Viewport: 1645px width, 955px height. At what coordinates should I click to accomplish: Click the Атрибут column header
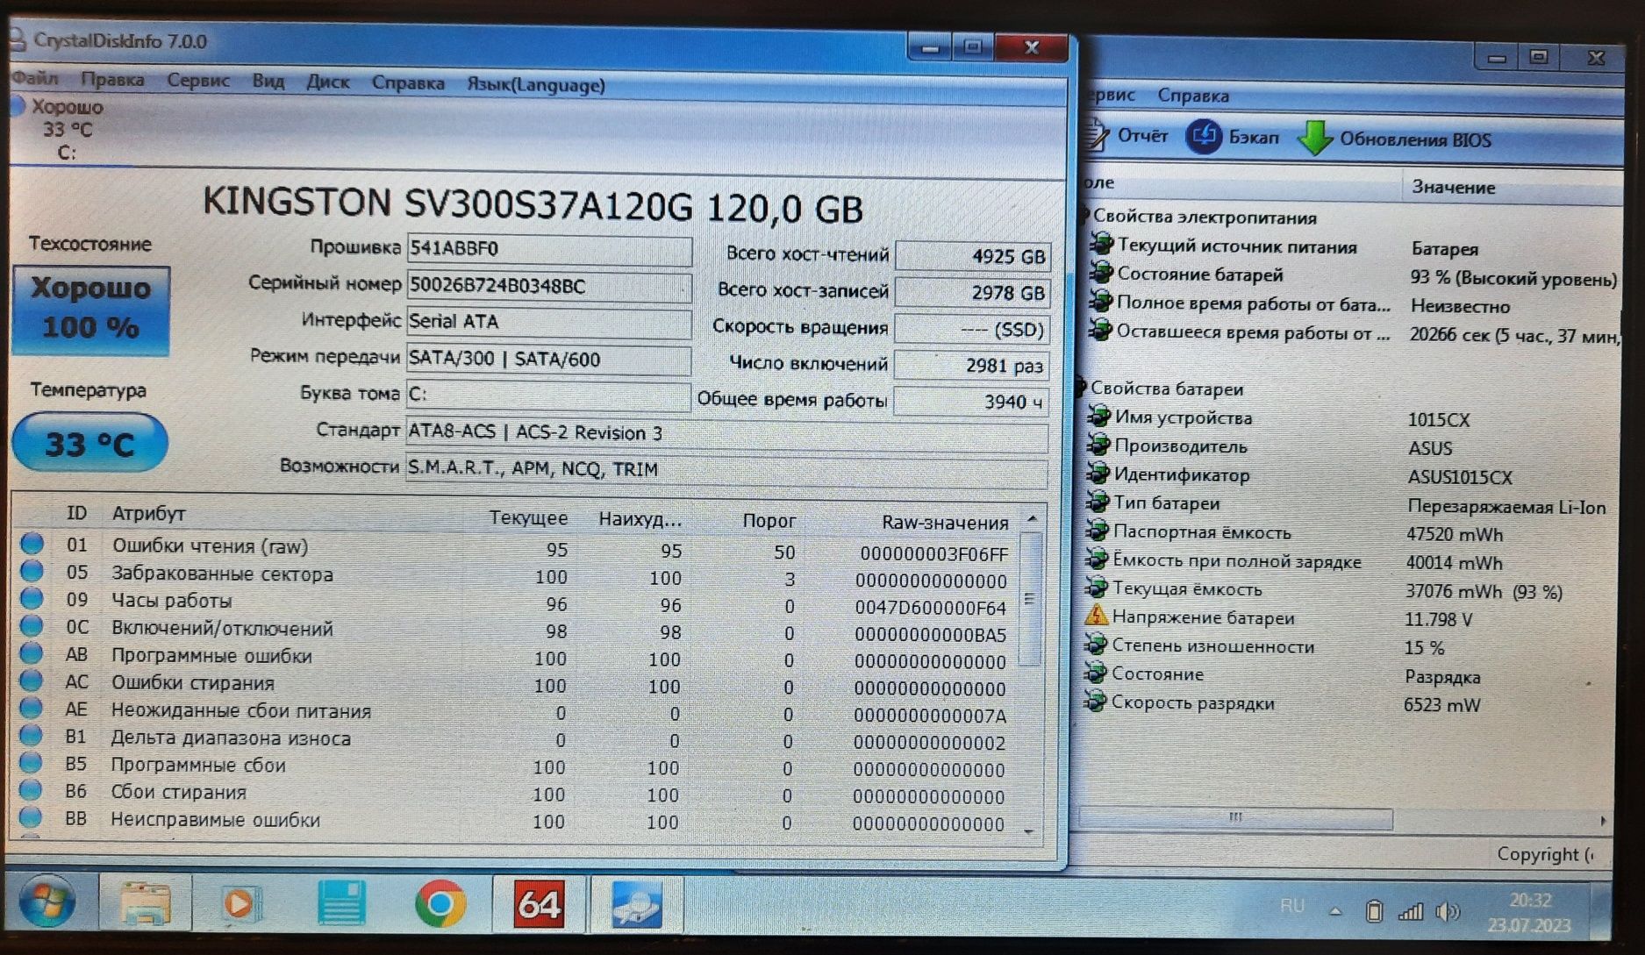148,514
